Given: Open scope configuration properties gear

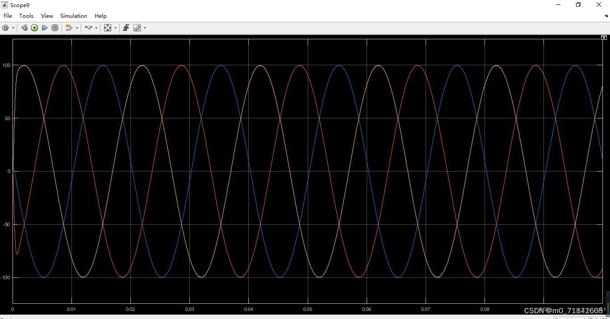Looking at the screenshot, I should [5, 27].
